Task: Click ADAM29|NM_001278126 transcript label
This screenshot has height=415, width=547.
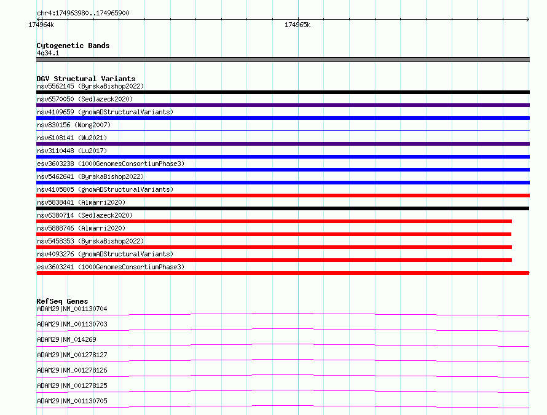Action: click(72, 370)
